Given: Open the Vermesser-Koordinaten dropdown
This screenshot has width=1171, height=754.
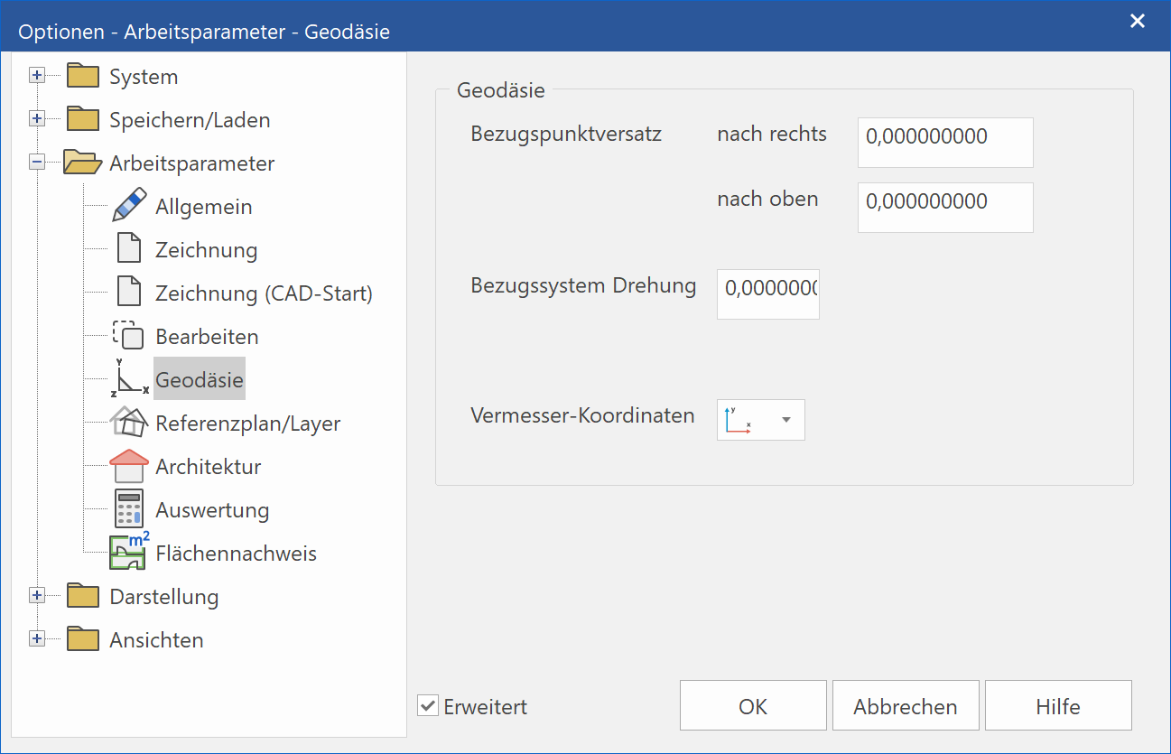Looking at the screenshot, I should pos(761,420).
